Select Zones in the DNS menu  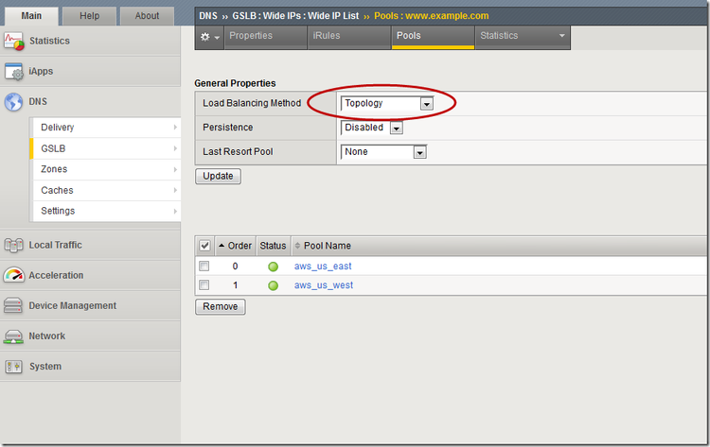pyautogui.click(x=107, y=169)
